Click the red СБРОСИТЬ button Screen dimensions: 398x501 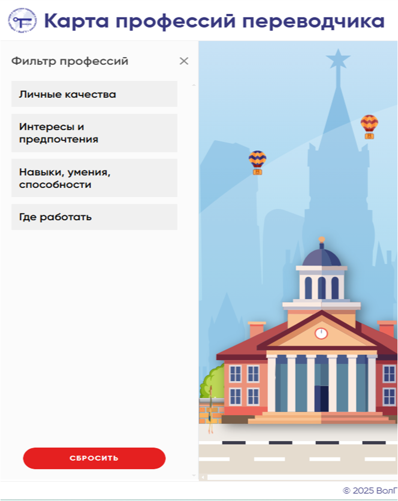[x=94, y=458]
